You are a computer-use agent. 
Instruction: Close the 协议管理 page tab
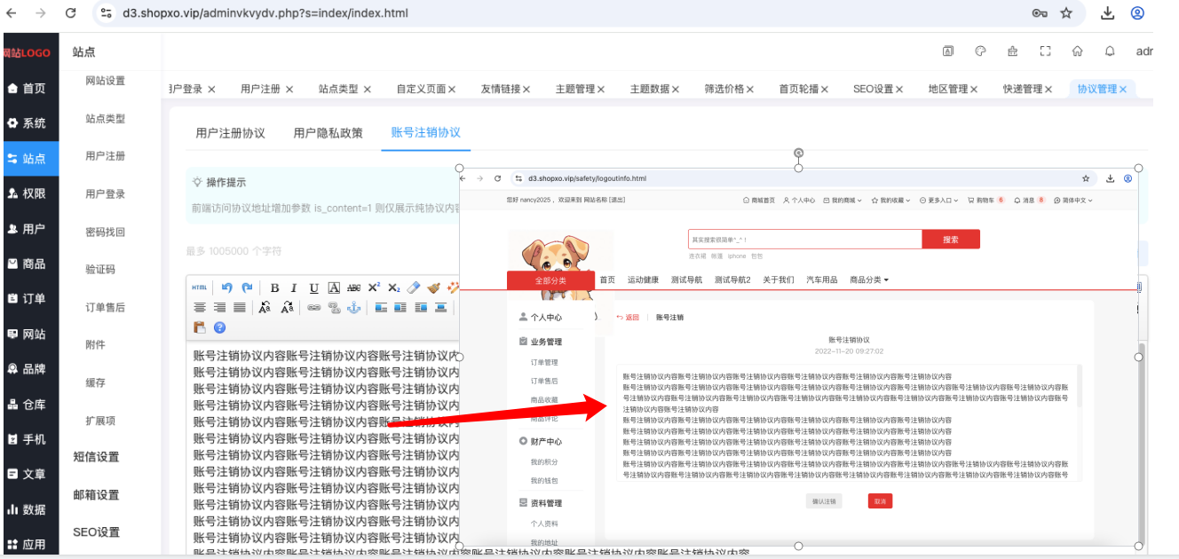pyautogui.click(x=1123, y=90)
